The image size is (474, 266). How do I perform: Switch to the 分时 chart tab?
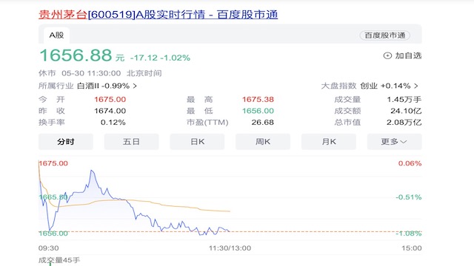click(x=66, y=142)
